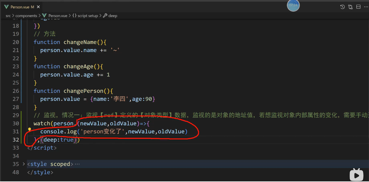Click the open changes compare icon
The image size is (369, 182).
350,7
